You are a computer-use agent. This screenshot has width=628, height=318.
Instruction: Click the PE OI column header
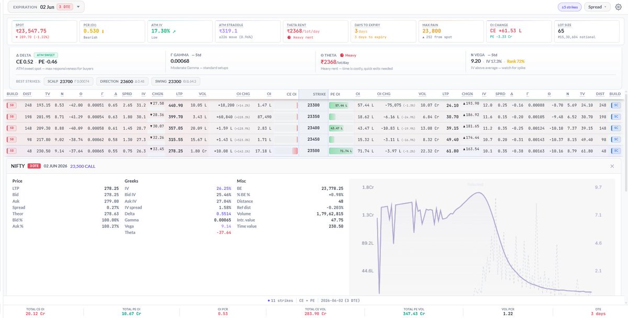point(336,94)
